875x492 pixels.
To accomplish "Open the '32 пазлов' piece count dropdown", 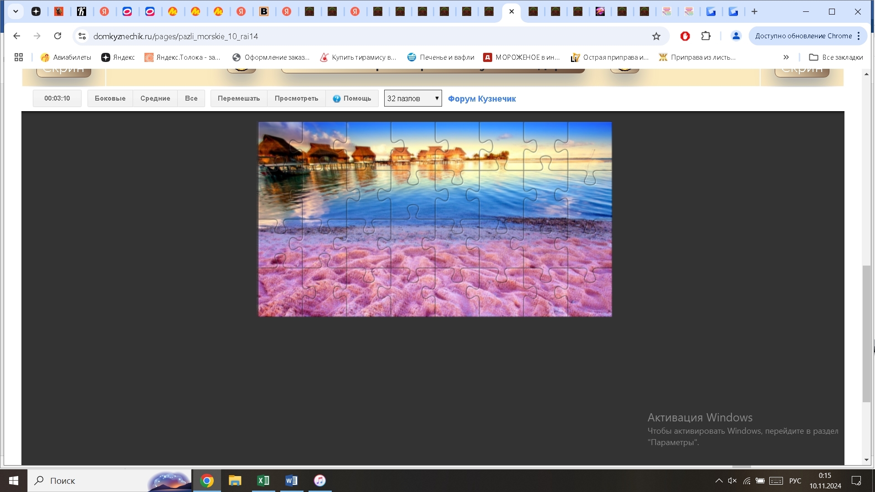I will (413, 98).
